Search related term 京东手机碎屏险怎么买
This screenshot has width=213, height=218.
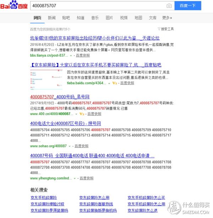tap(146, 198)
